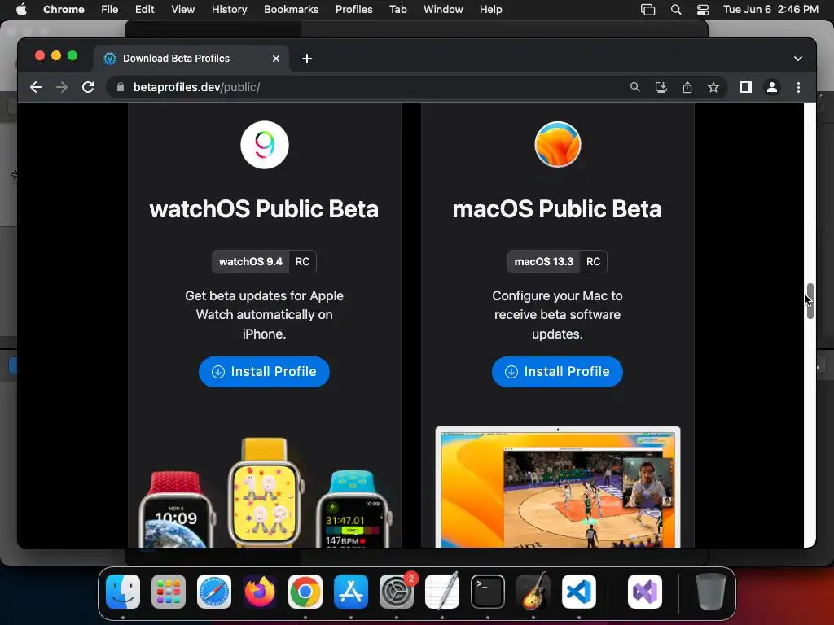Open TextEdit from the Dock
This screenshot has height=625, width=834.
point(442,592)
